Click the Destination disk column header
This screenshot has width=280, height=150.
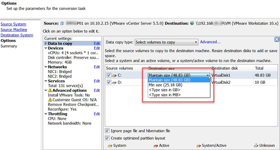tap(225, 68)
